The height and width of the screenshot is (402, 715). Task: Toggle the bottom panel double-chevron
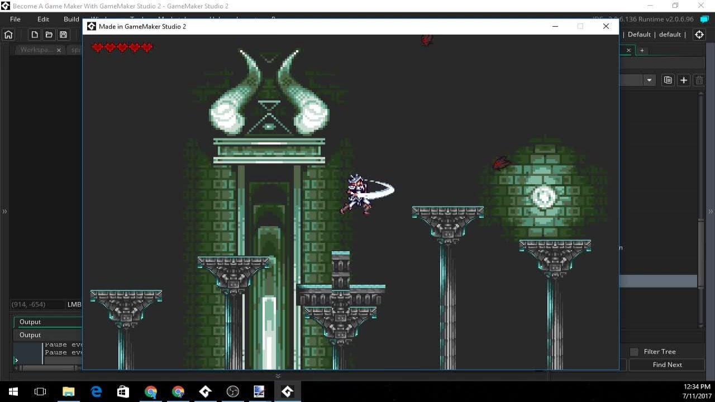(278, 376)
